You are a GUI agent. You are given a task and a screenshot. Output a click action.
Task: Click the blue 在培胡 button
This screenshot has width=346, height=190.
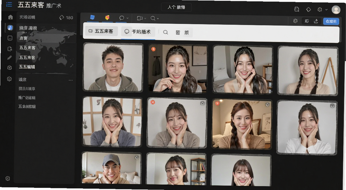point(331,22)
